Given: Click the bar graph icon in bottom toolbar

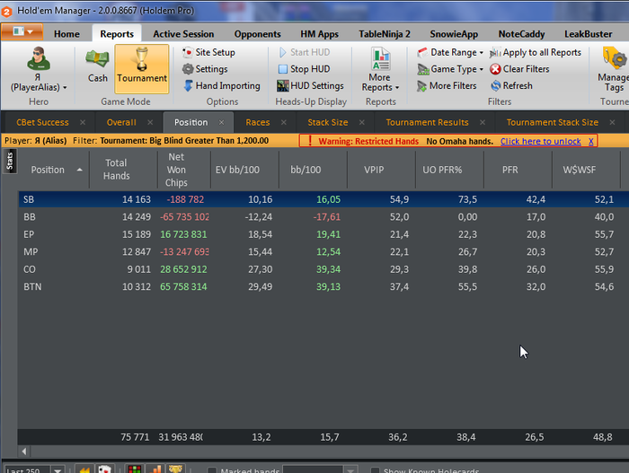Looking at the screenshot, I should [x=155, y=469].
